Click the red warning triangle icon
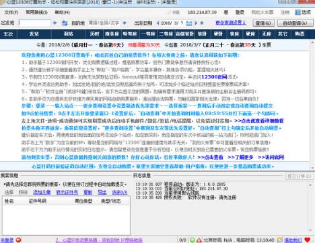The width and height of the screenshot is (315, 243). (199, 240)
